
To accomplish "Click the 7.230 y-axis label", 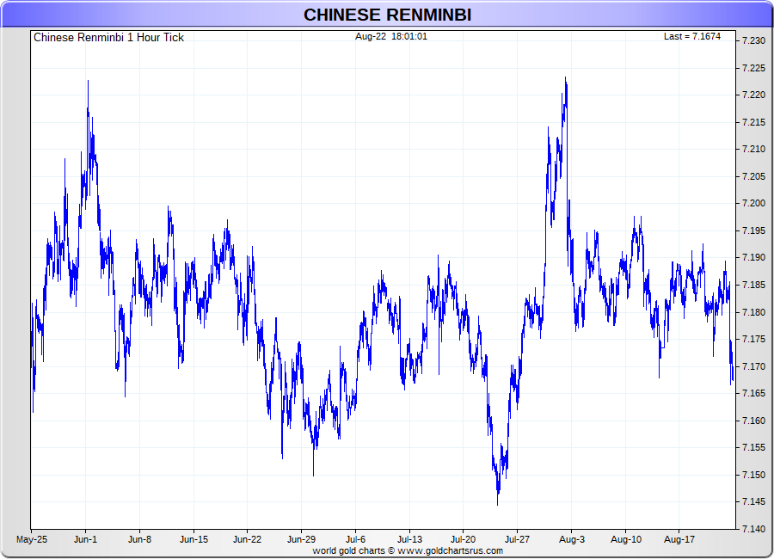I will (753, 41).
